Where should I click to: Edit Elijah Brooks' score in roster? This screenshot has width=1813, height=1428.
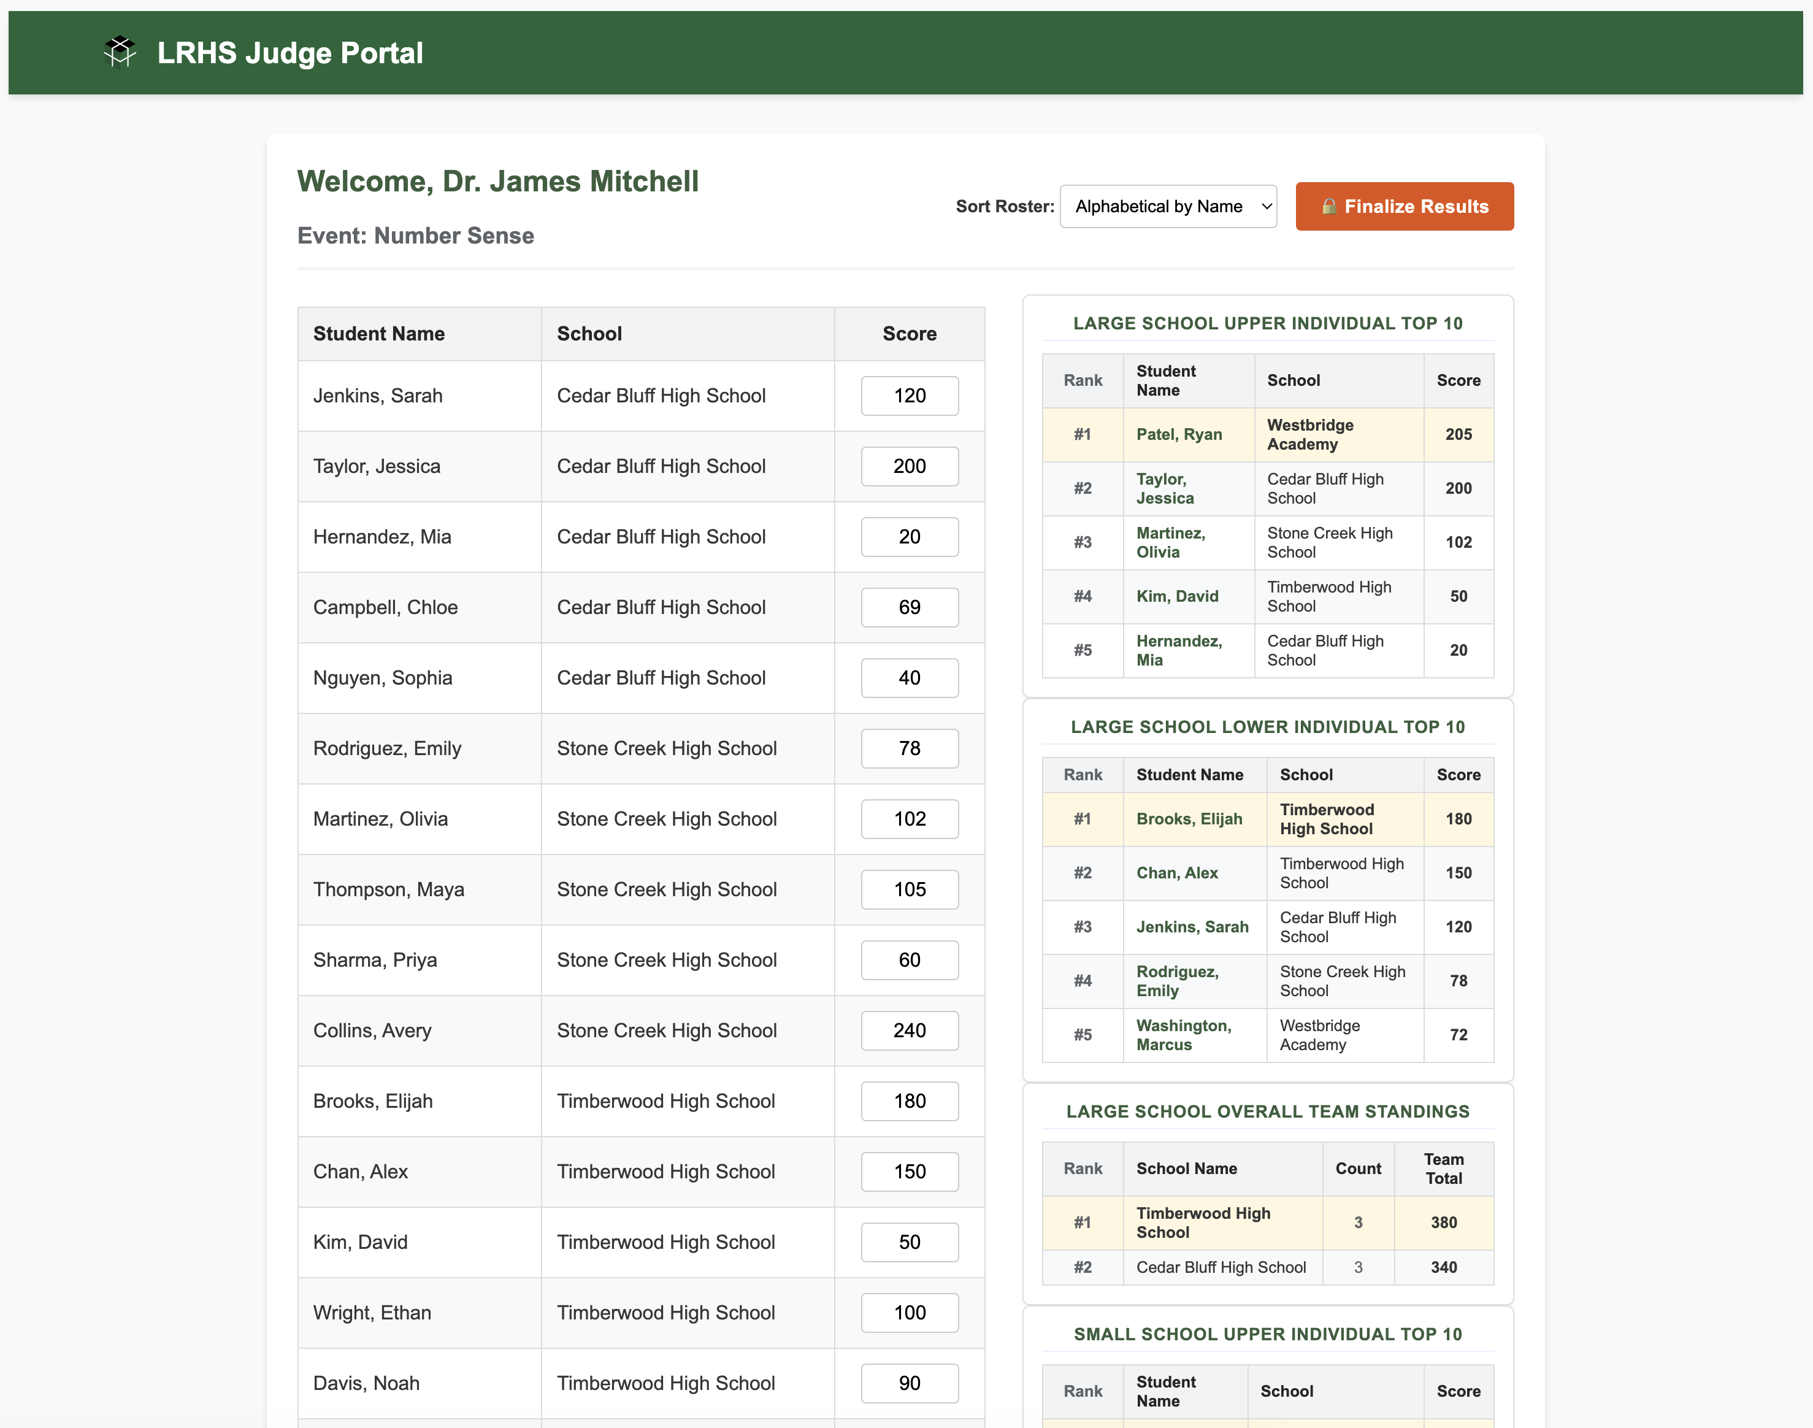[910, 1101]
